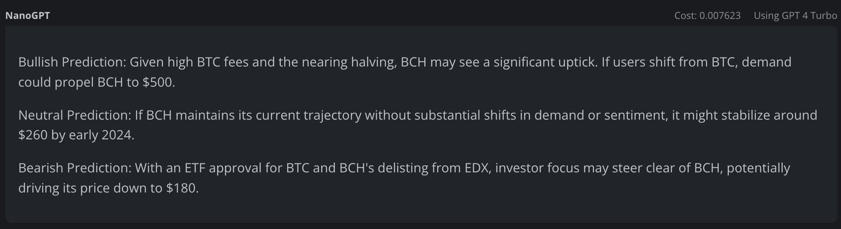The height and width of the screenshot is (229, 841).
Task: Click the Using GPT 4 Turbo label
Action: coord(795,16)
